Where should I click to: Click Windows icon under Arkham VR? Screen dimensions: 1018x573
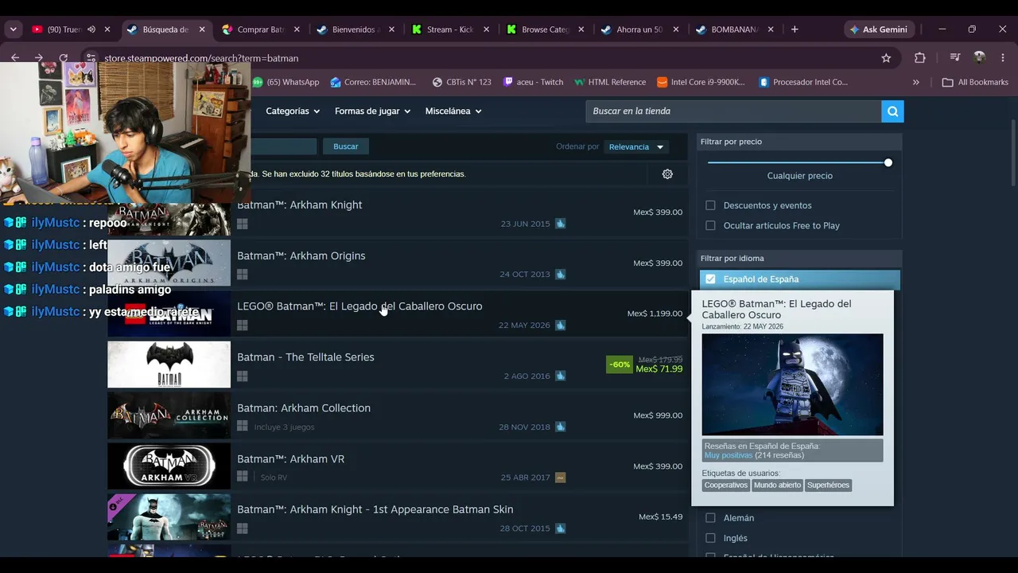point(243,477)
